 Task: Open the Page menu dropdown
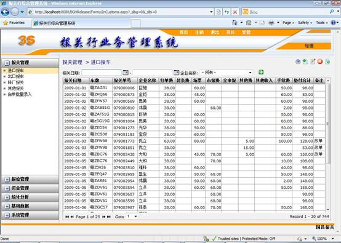point(288,23)
